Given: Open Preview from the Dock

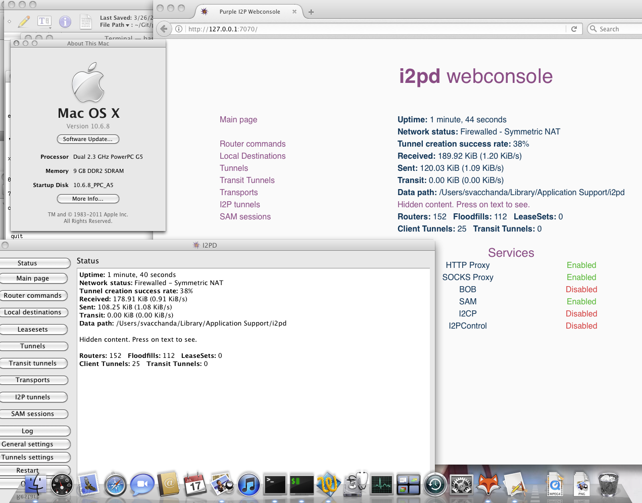Looking at the screenshot, I should coord(222,484).
